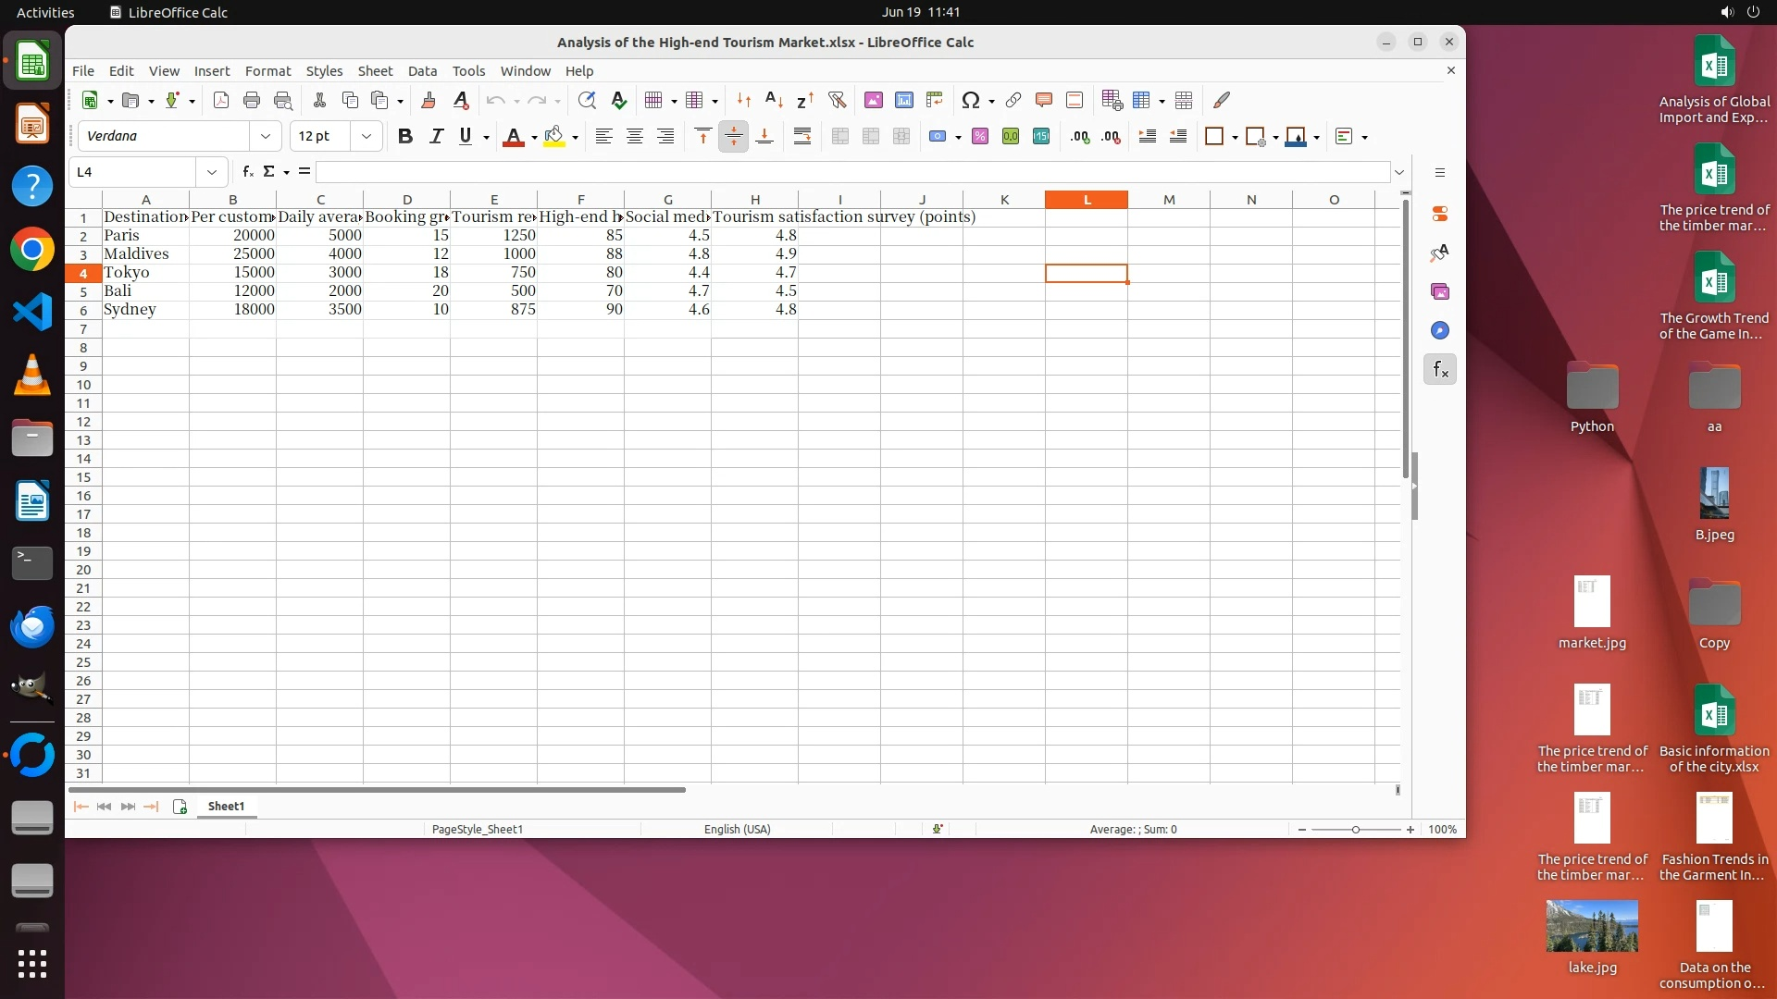Click the zoom slider handle
This screenshot has width=1777, height=999.
pos(1355,830)
